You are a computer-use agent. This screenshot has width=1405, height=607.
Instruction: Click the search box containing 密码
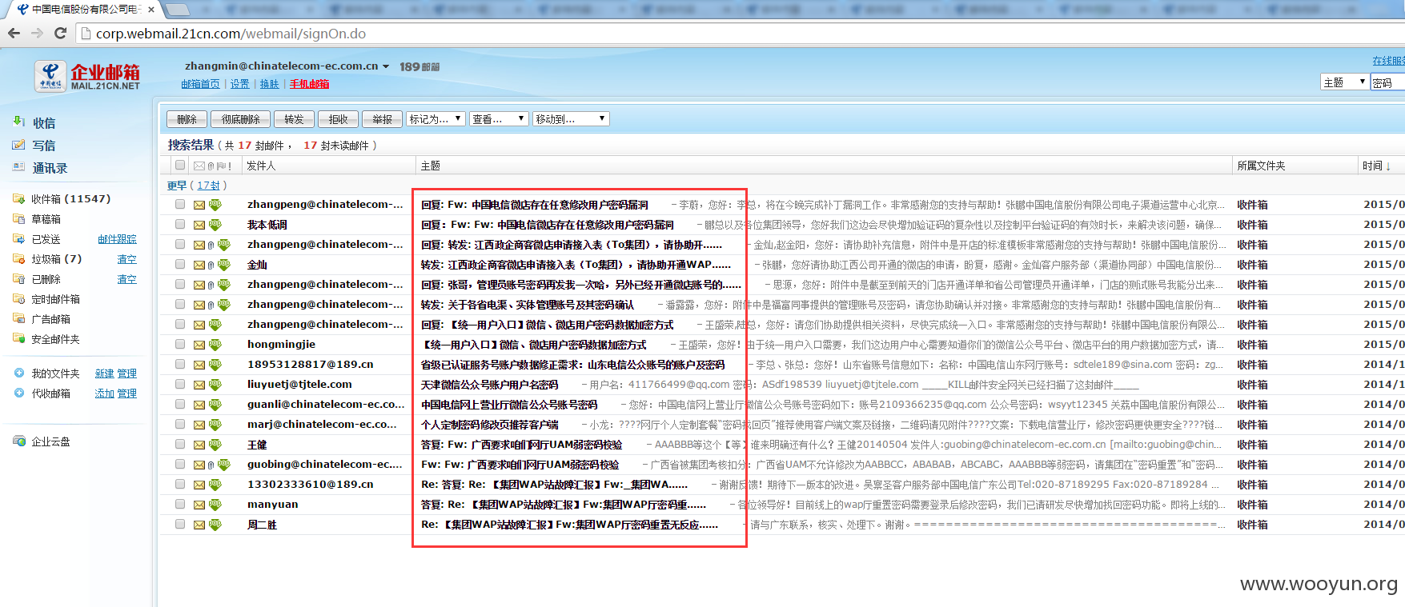(x=1388, y=82)
